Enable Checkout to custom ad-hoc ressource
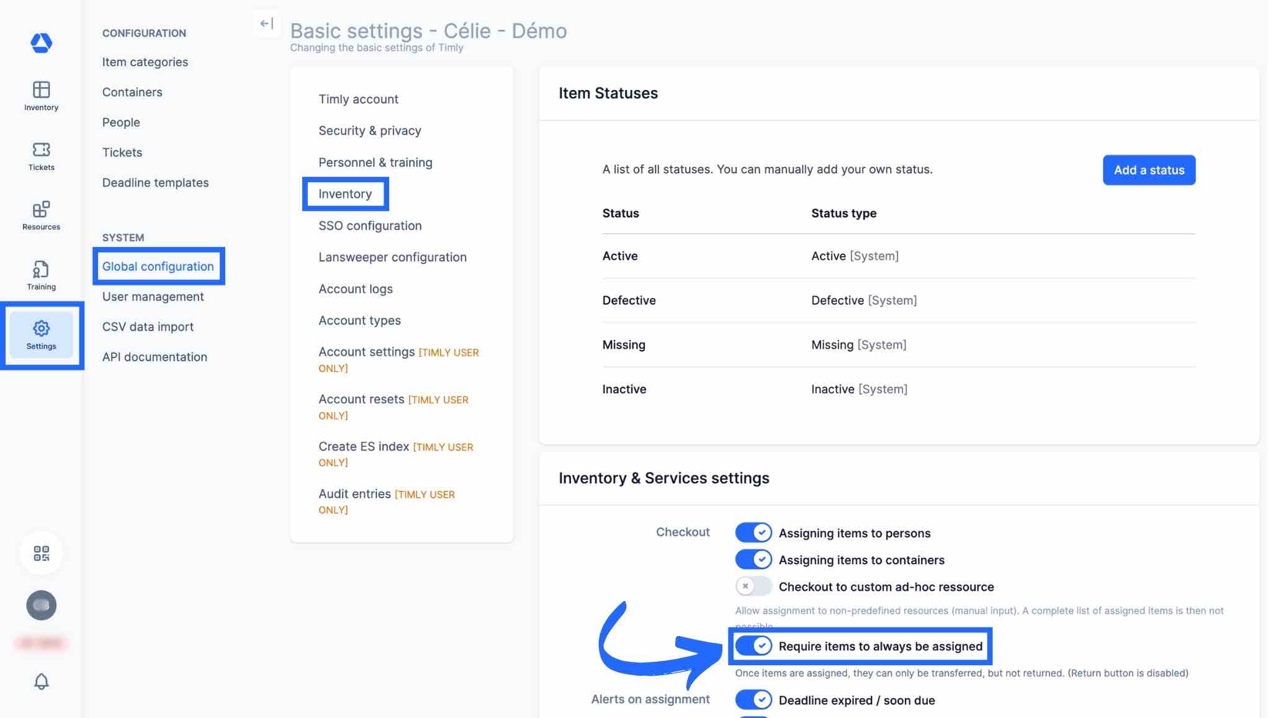Image resolution: width=1271 pixels, height=718 pixels. tap(753, 586)
